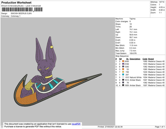Click the dark swatch with 1240 stitches
Viewport: 166px width, 129px height.
point(123,67)
